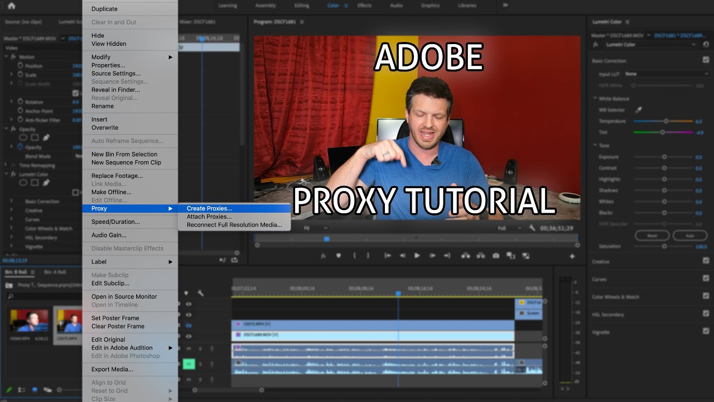Viewport: 714px width, 402px height.
Task: Adjust the Saturation slider handle
Action: 664,246
